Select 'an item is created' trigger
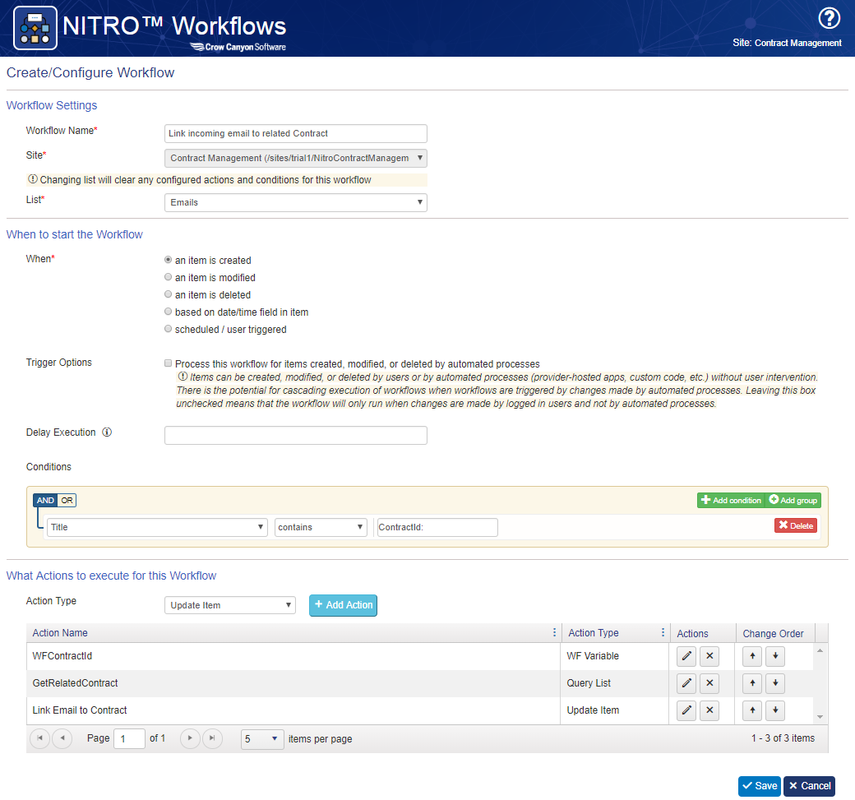 coord(168,260)
